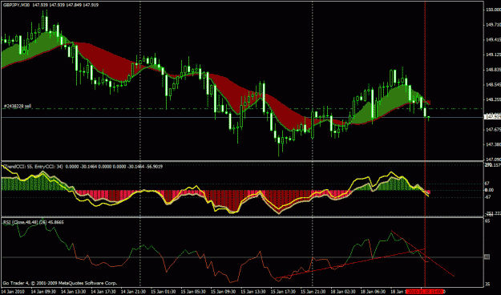Select the rising red trendline in RSI window

coord(349,264)
